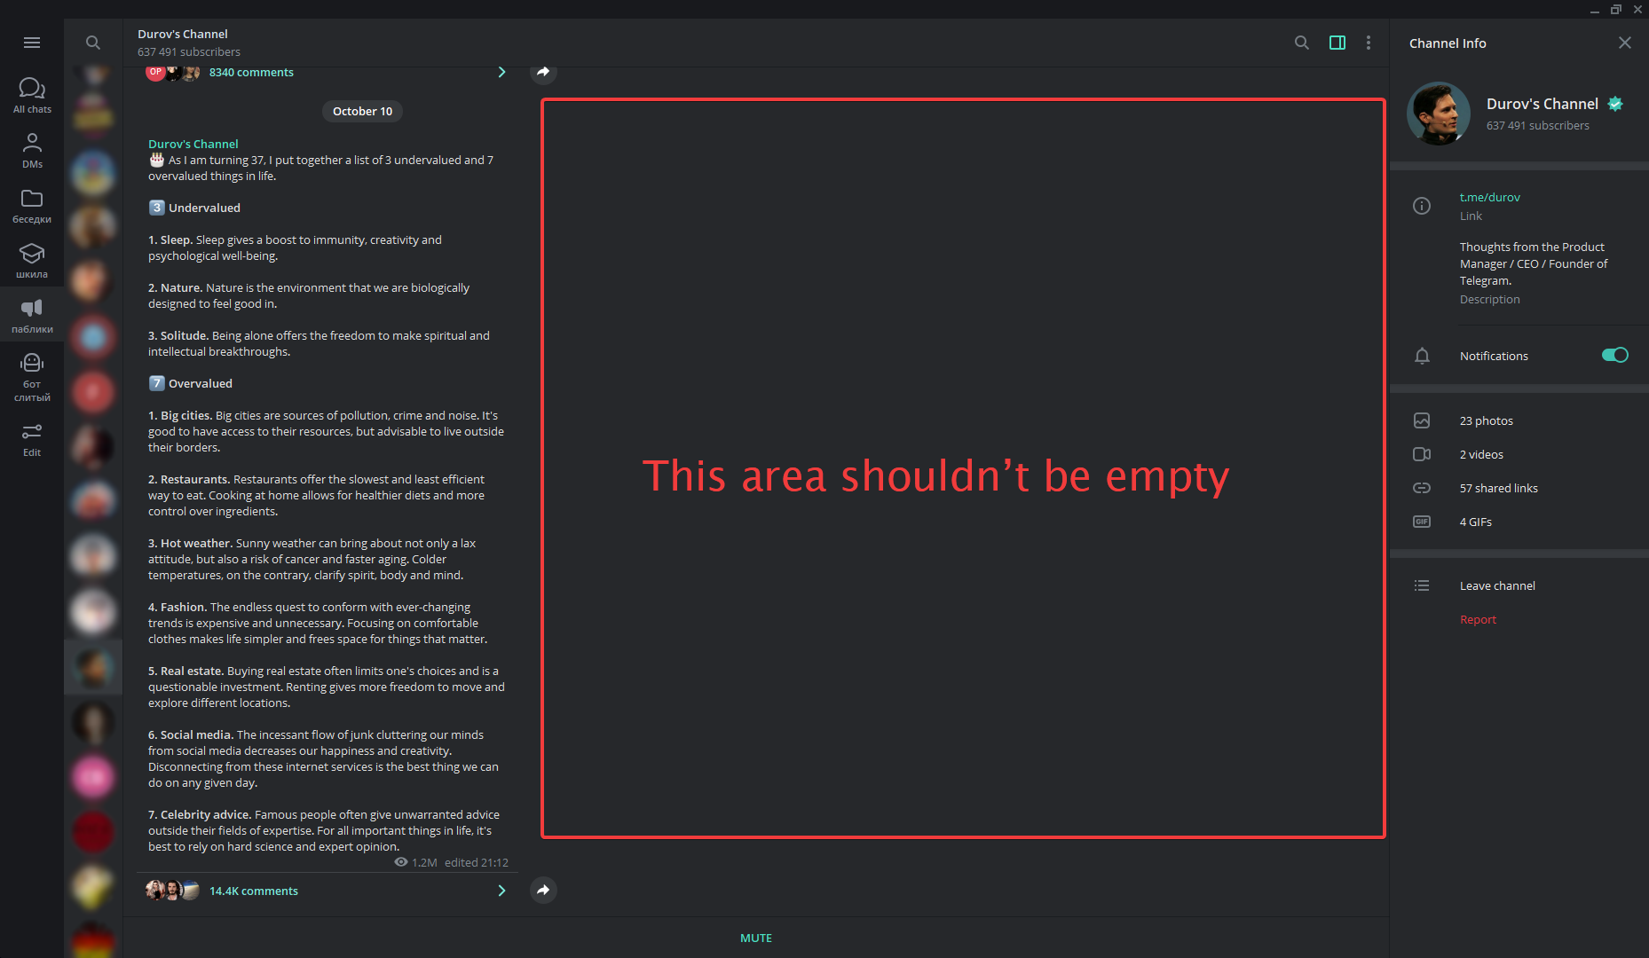The width and height of the screenshot is (1649, 958).
Task: Click the MUTE button below the channel
Action: pos(756,938)
